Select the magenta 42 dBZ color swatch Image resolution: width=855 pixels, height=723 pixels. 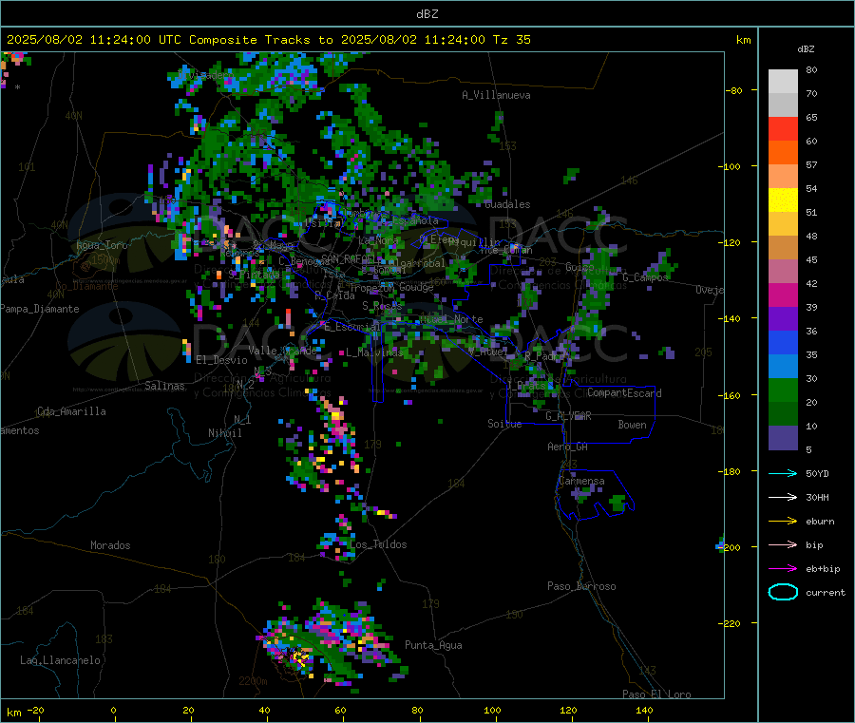pyautogui.click(x=783, y=295)
